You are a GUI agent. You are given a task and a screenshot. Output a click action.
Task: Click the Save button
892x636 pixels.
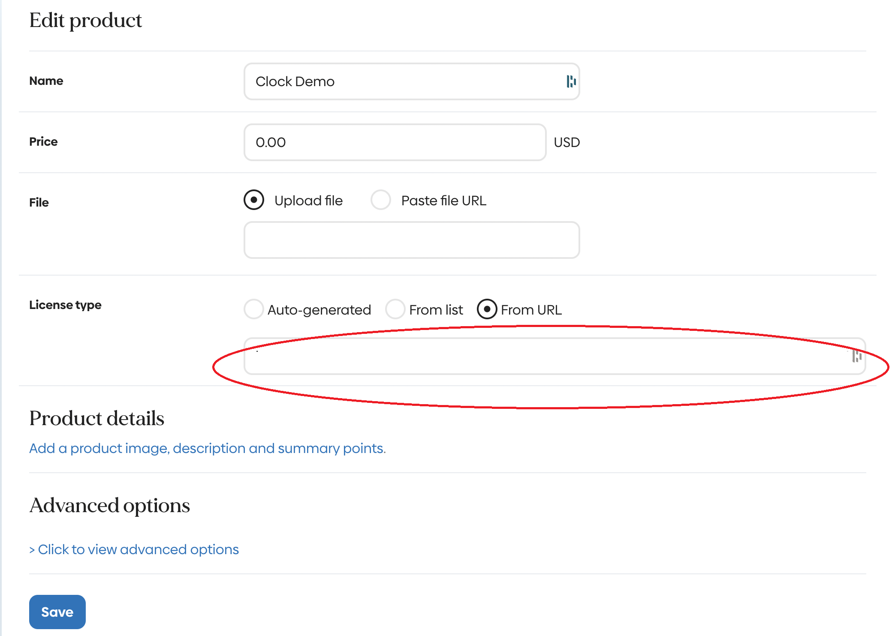pos(57,612)
